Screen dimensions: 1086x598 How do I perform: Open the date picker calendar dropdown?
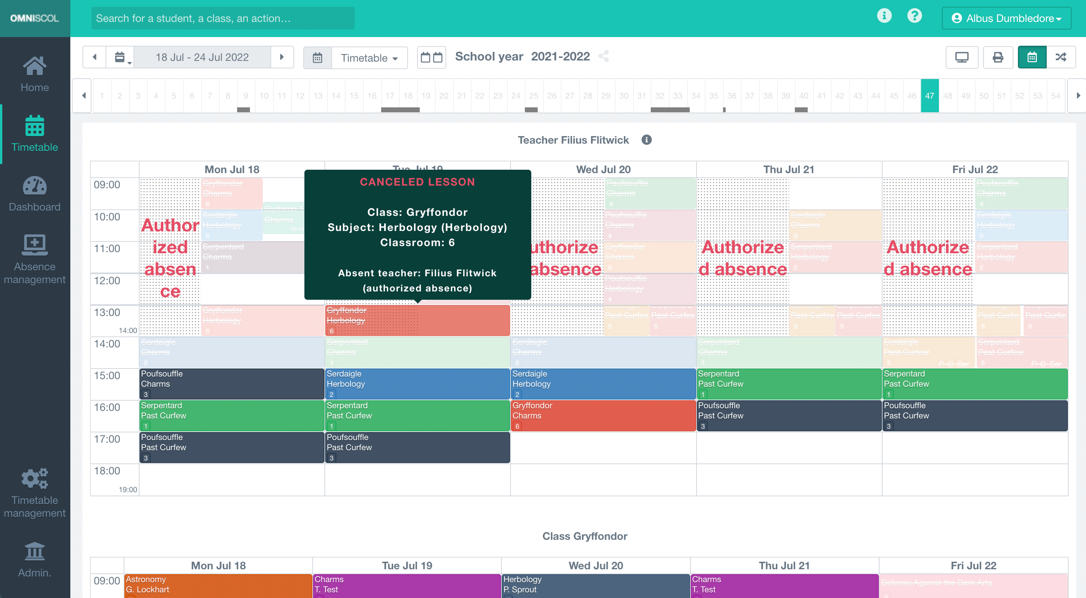[120, 57]
